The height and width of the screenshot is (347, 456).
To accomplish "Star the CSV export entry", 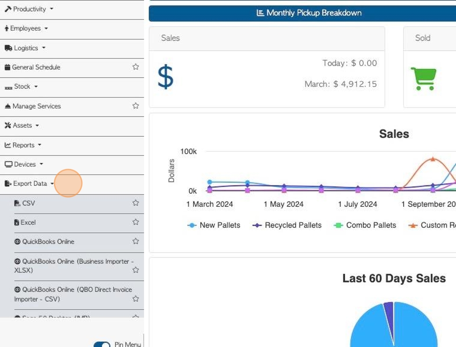I will pos(135,202).
